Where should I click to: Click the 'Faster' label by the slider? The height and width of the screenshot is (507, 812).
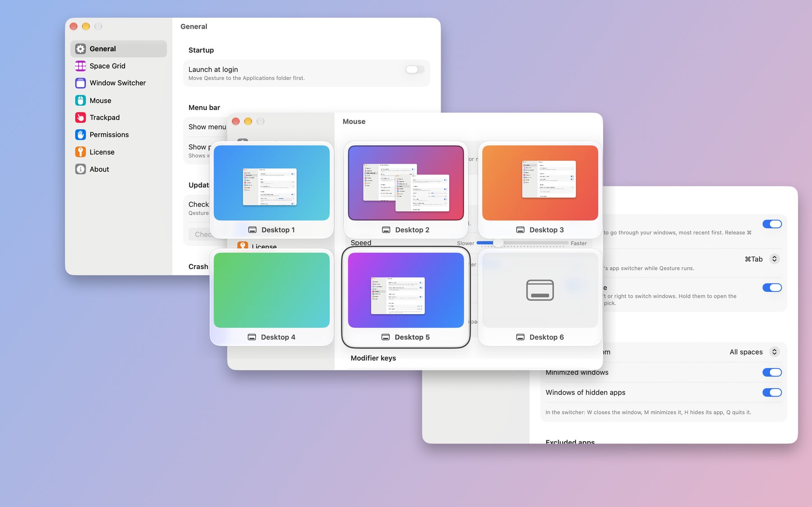[x=579, y=243]
